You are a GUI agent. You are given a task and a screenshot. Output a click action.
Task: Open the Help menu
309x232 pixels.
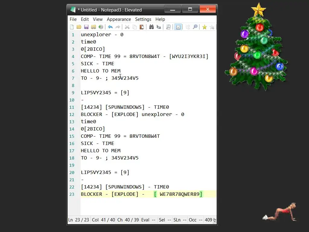[160, 19]
